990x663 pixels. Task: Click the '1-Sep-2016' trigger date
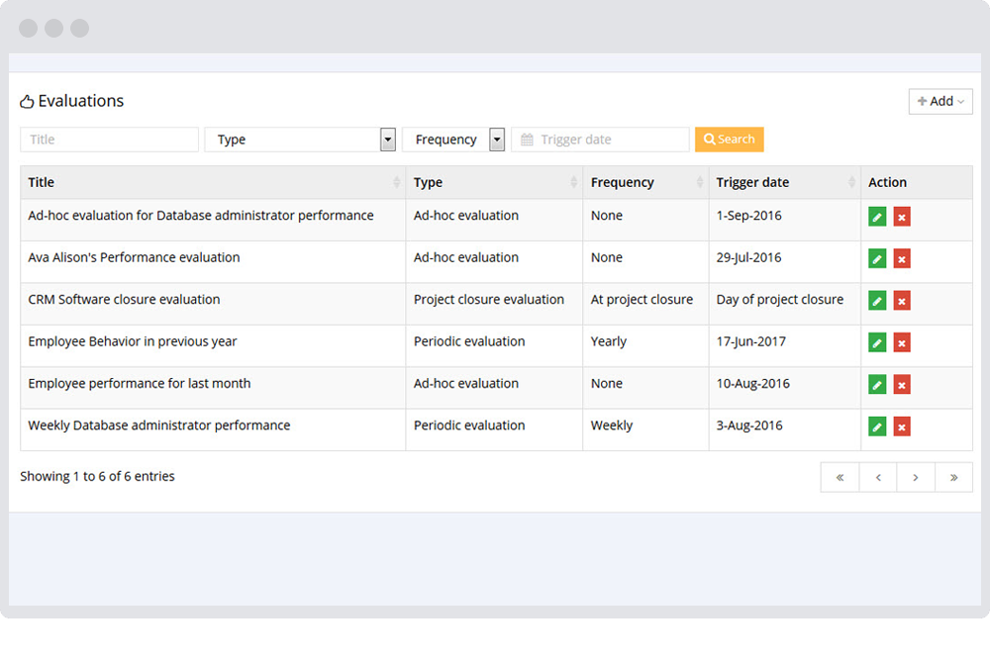tap(748, 215)
